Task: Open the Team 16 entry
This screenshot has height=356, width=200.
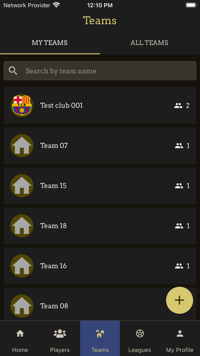Action: coord(100,266)
